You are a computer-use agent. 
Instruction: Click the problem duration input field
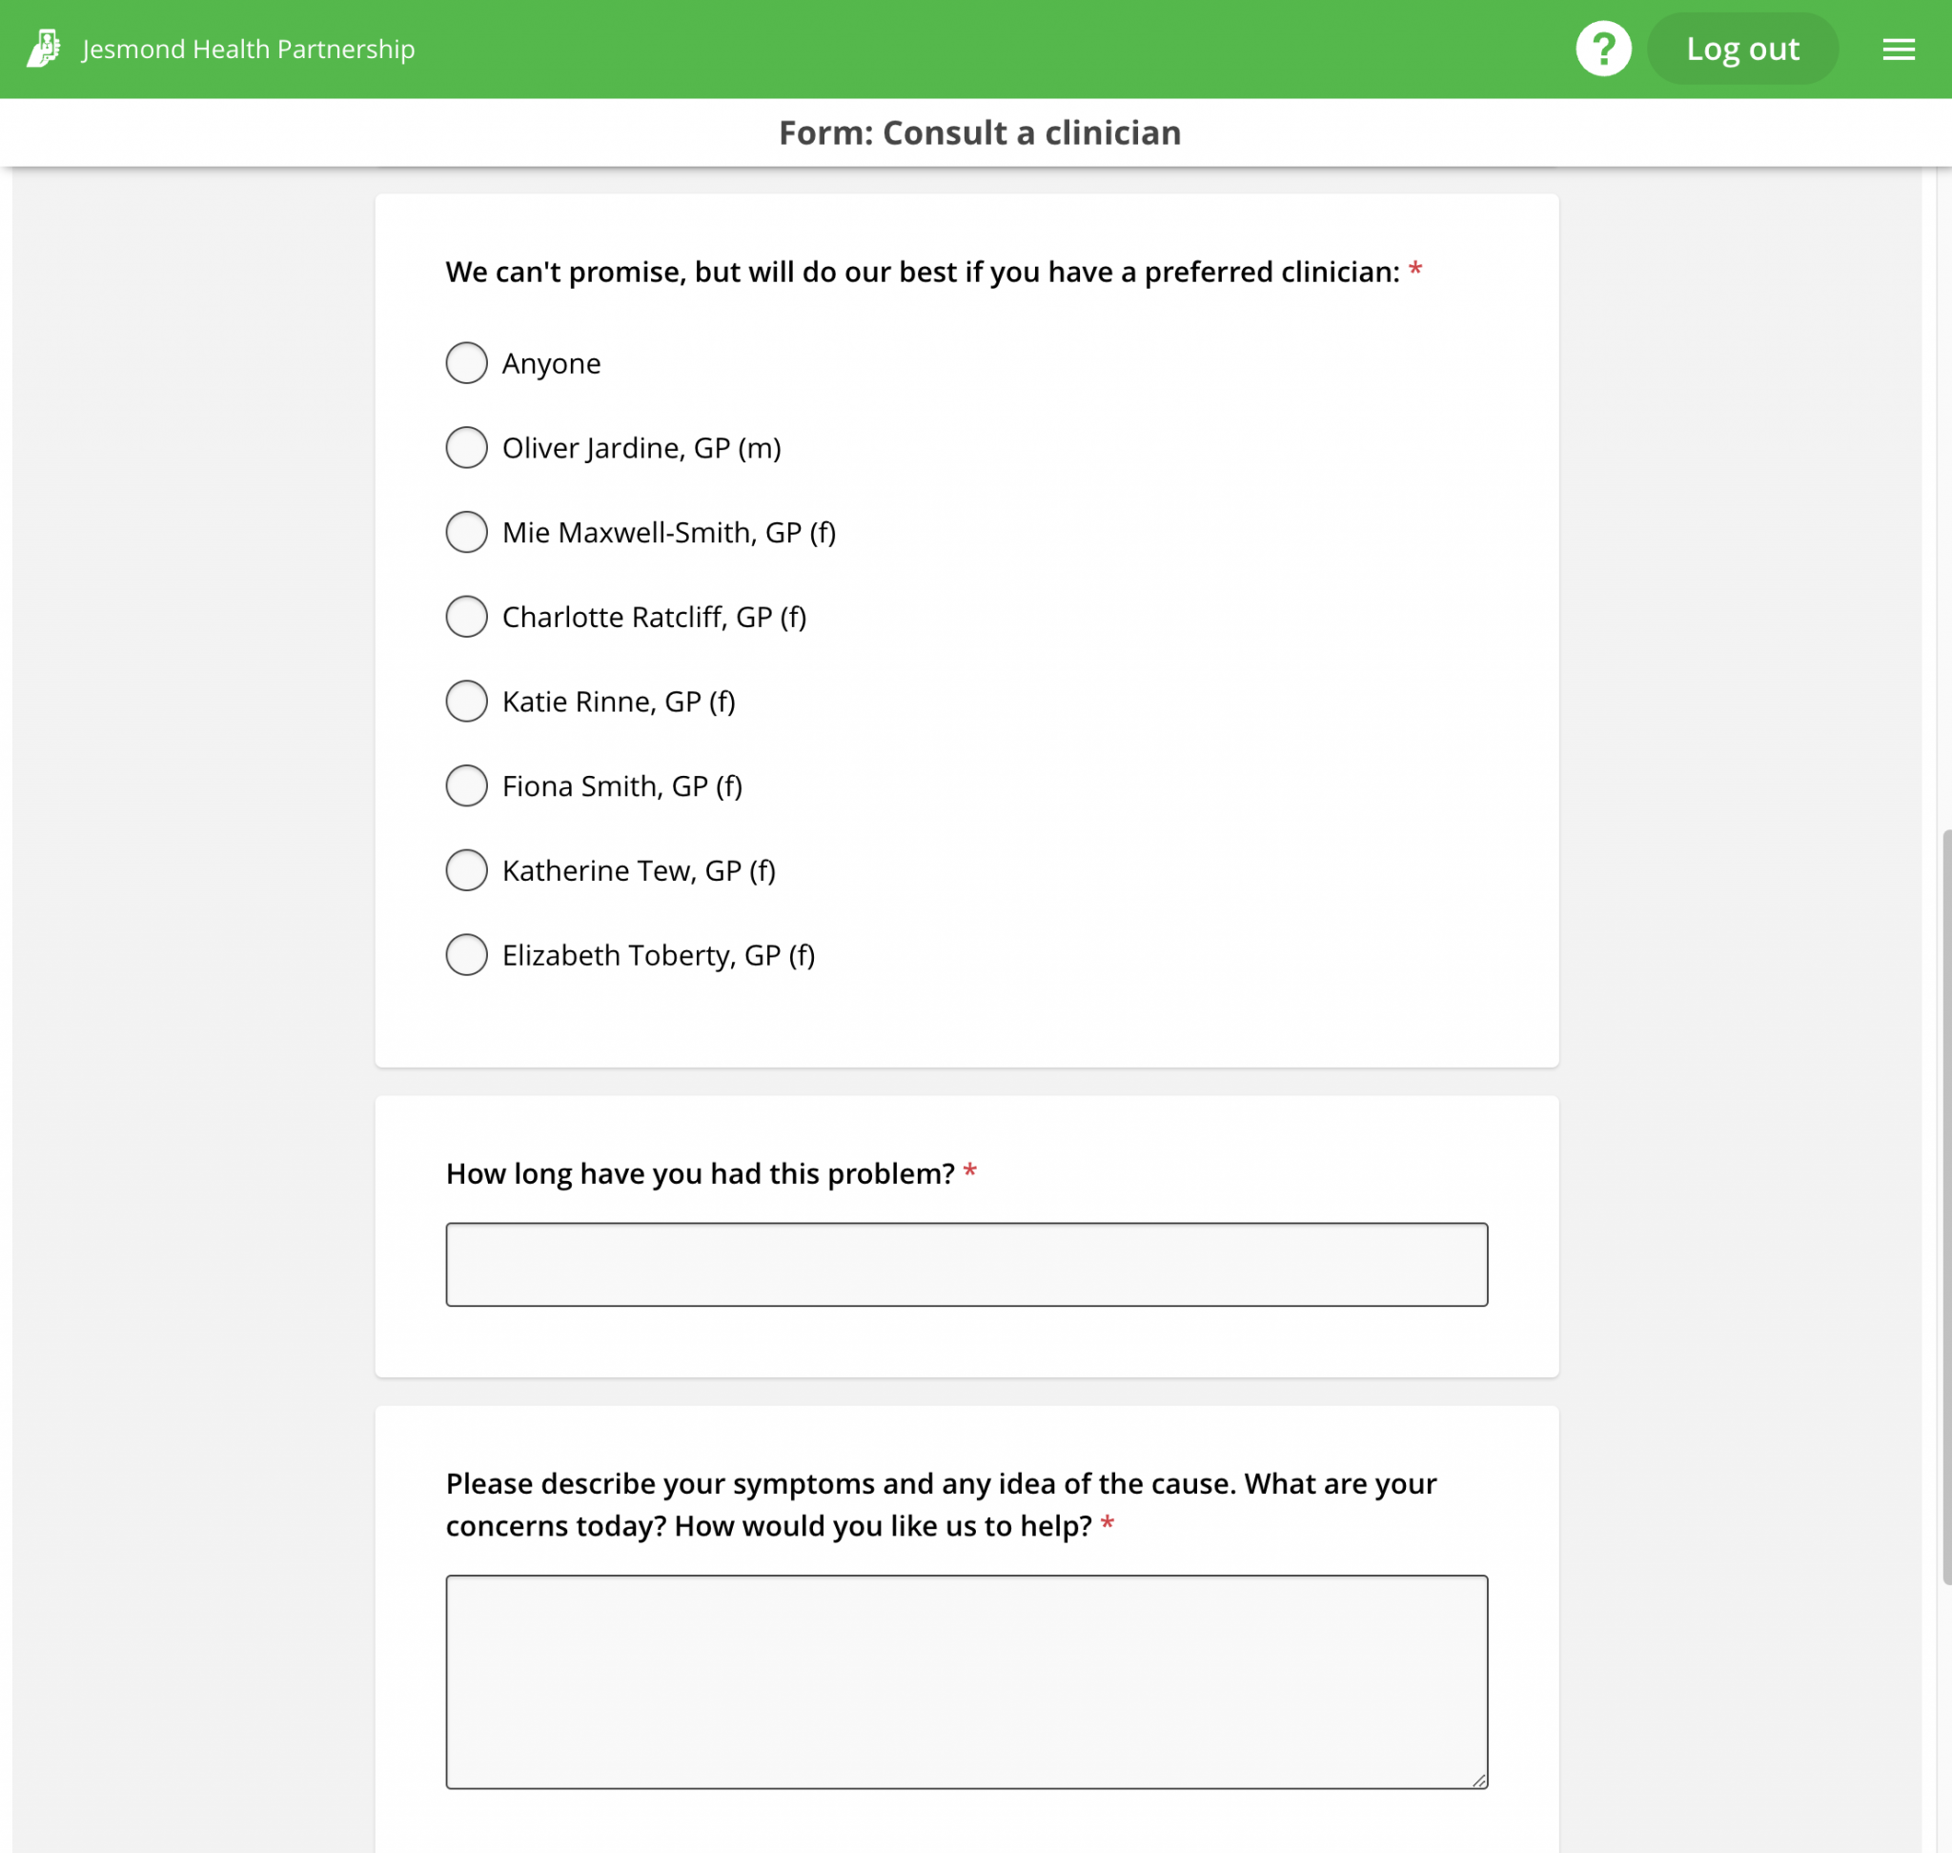(966, 1264)
